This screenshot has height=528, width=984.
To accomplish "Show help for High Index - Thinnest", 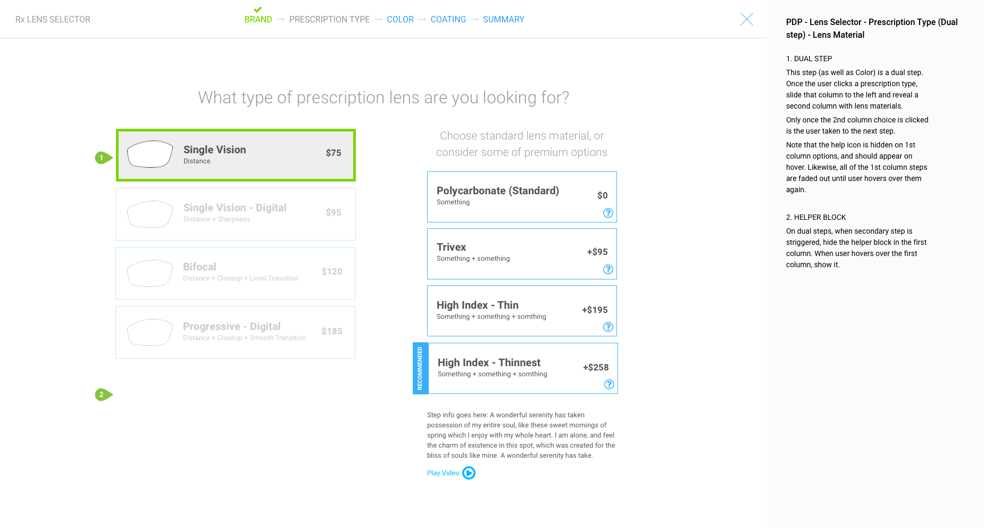I will tap(609, 384).
